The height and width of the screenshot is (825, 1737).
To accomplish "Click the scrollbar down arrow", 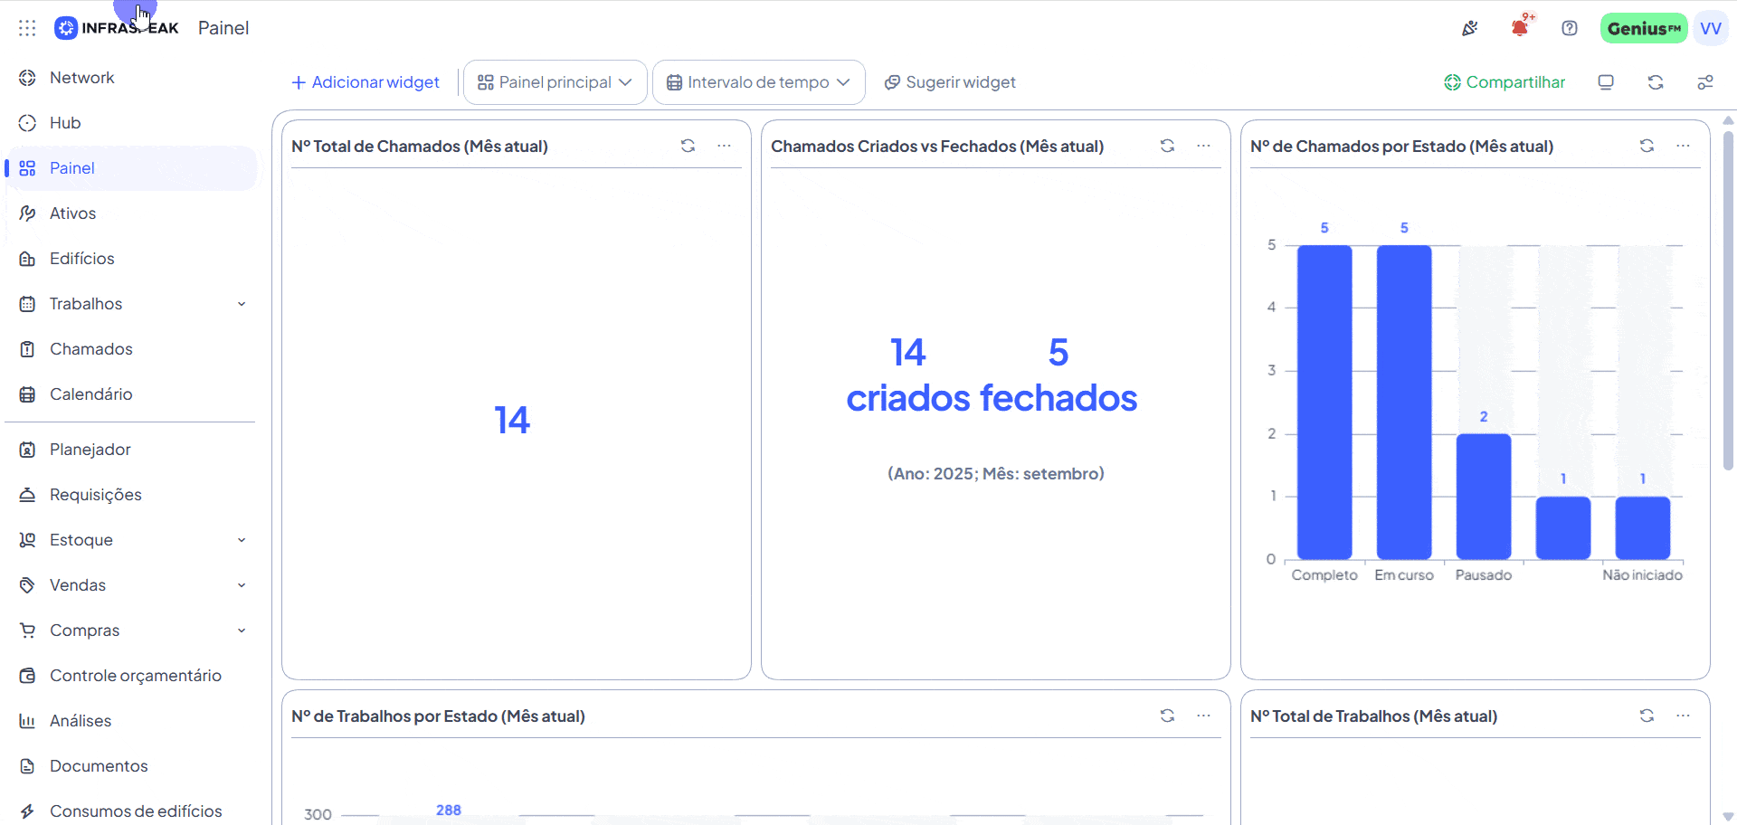I will [x=1728, y=817].
